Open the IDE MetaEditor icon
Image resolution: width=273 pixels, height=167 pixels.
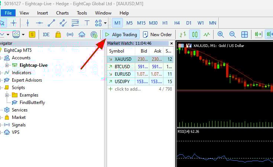pyautogui.click(x=46, y=35)
